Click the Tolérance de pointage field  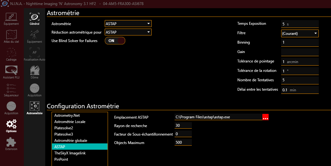click(x=300, y=62)
